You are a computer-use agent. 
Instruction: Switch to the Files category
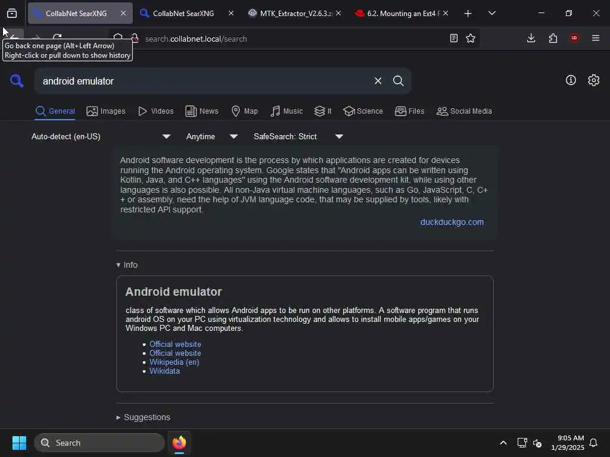409,111
